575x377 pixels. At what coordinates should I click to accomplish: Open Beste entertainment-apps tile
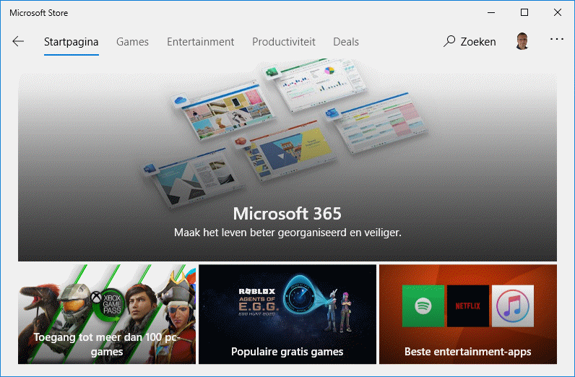pos(468,314)
